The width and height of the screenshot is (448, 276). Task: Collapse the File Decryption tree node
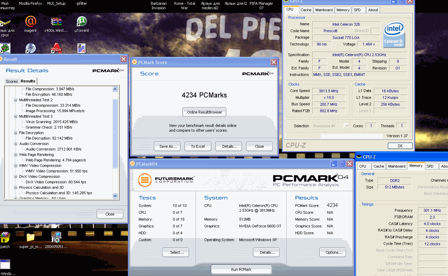16,133
